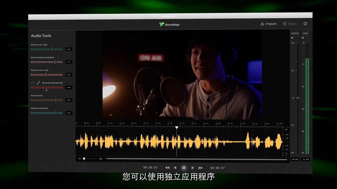Click the video preview of the speaker
Image resolution: width=337 pixels, height=189 pixels.
[x=182, y=75]
